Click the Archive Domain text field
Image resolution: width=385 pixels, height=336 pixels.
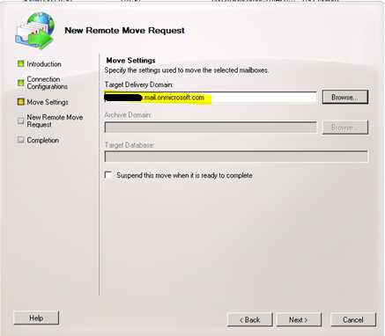[211, 128]
